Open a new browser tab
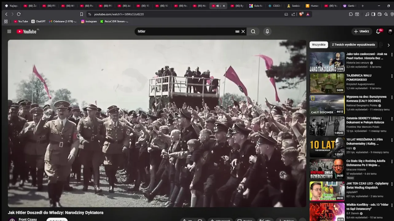The height and width of the screenshot is (221, 394). coord(363,6)
